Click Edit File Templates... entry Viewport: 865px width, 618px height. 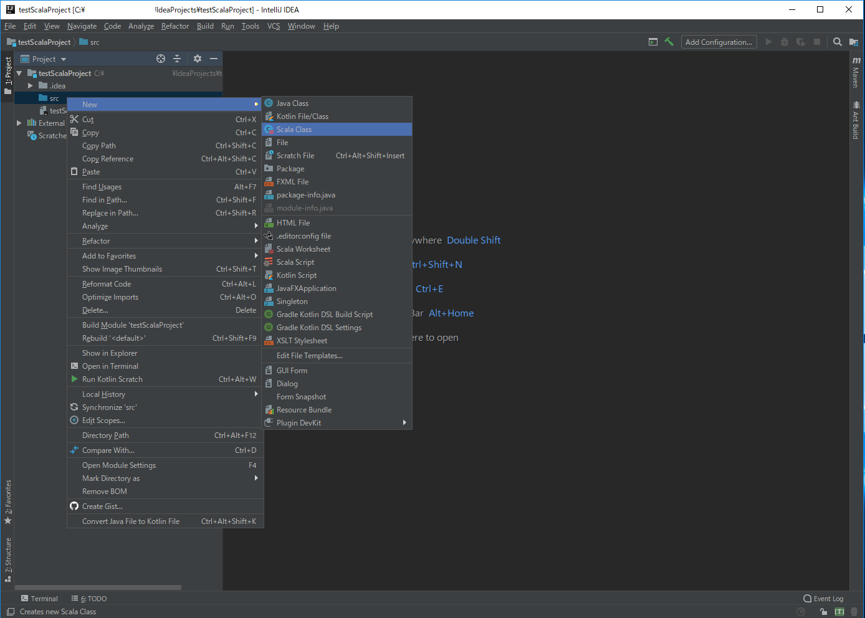click(337, 356)
